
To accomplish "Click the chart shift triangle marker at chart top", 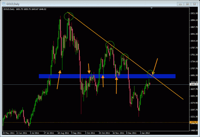I will pos(152,8).
